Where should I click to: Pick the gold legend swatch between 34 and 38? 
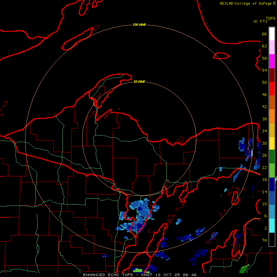[x=272, y=130]
